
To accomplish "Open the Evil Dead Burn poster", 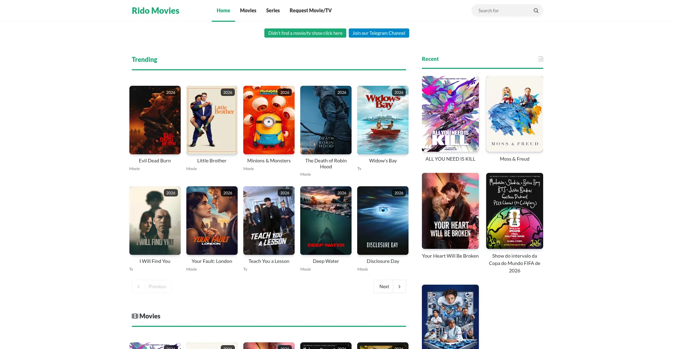I will (x=155, y=120).
